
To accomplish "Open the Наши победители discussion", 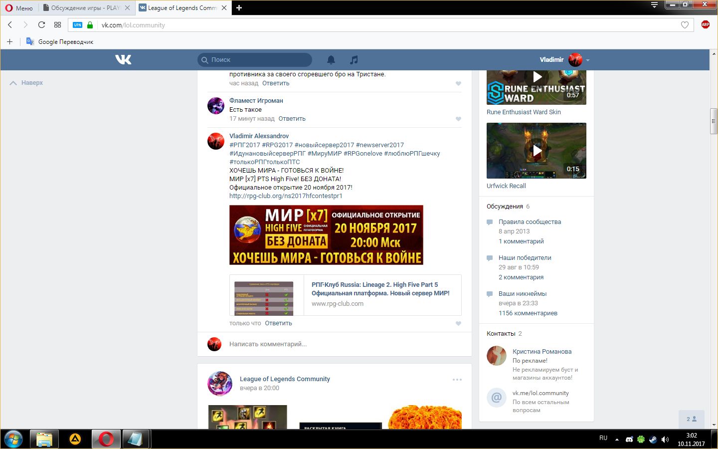I will [525, 258].
